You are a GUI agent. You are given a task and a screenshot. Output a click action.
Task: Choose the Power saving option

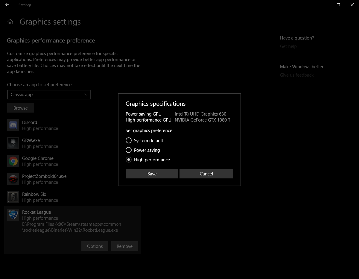[x=129, y=150]
